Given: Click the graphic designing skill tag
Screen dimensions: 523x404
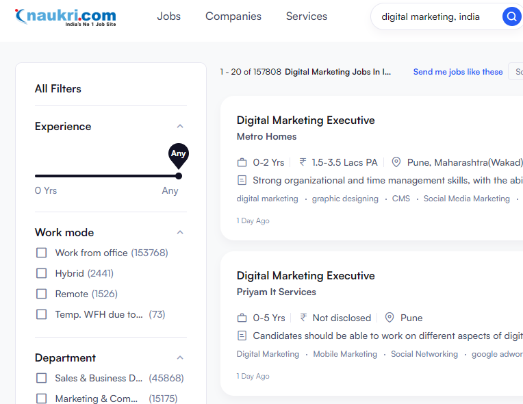Looking at the screenshot, I should tap(345, 199).
